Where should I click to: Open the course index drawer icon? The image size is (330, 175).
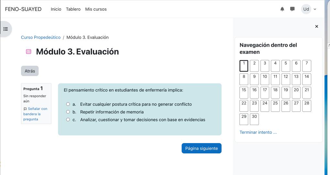[6, 29]
